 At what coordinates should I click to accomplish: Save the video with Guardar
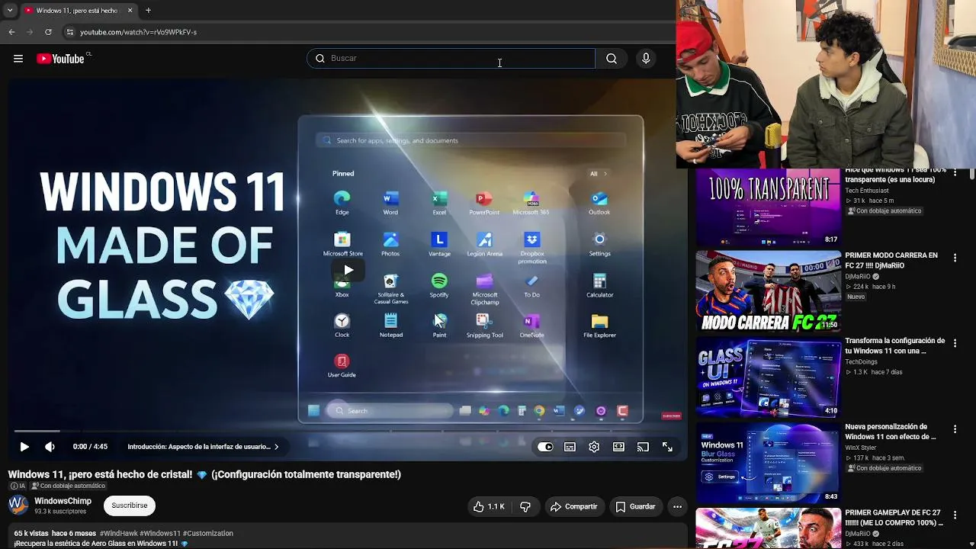coord(635,506)
